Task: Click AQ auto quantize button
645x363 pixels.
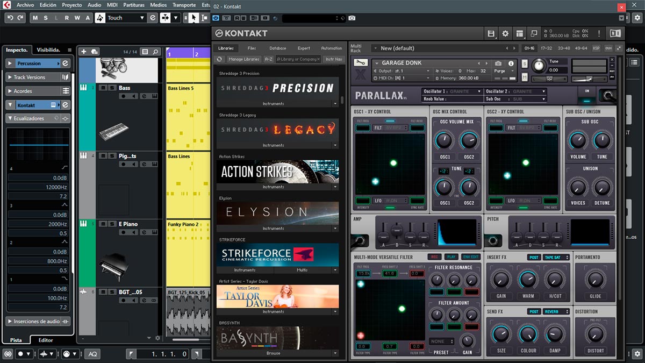Action: pyautogui.click(x=92, y=354)
